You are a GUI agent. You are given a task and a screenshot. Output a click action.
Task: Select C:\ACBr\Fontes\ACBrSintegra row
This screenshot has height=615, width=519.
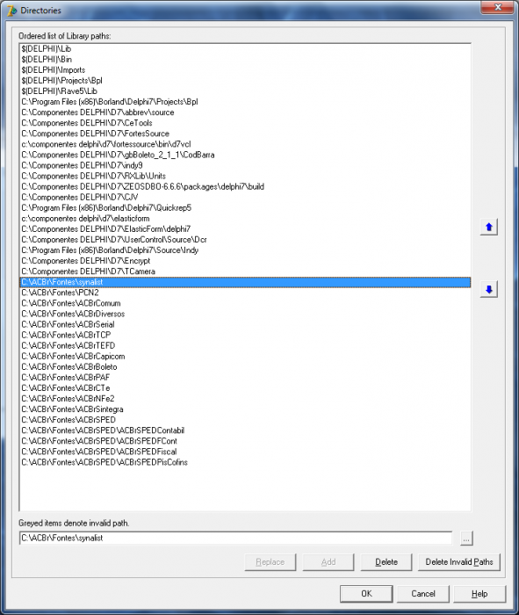click(x=245, y=409)
